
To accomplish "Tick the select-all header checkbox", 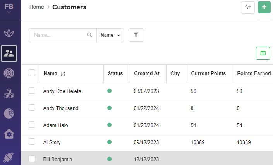I will [32, 73].
